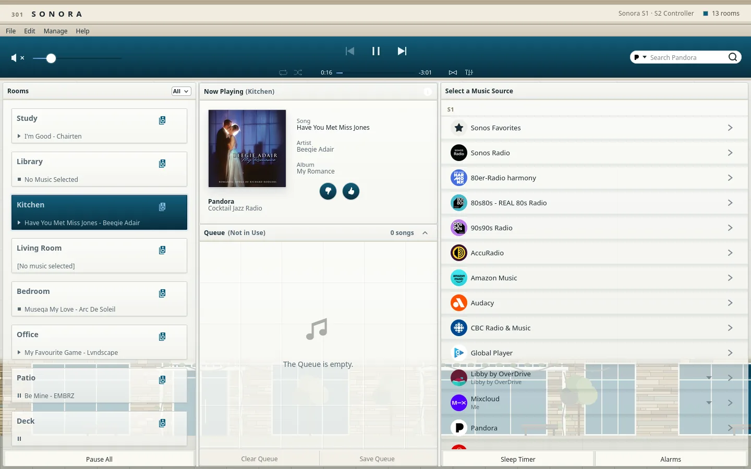Screen dimensions: 751x469
Task: Open 90s90s Radio icon
Action: [459, 228]
